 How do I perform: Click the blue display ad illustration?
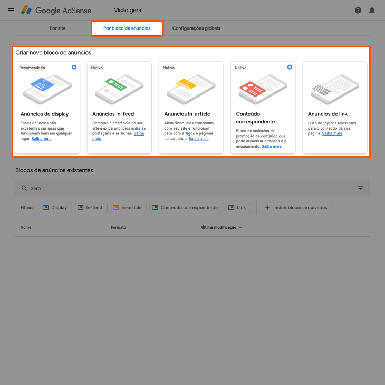click(x=47, y=89)
